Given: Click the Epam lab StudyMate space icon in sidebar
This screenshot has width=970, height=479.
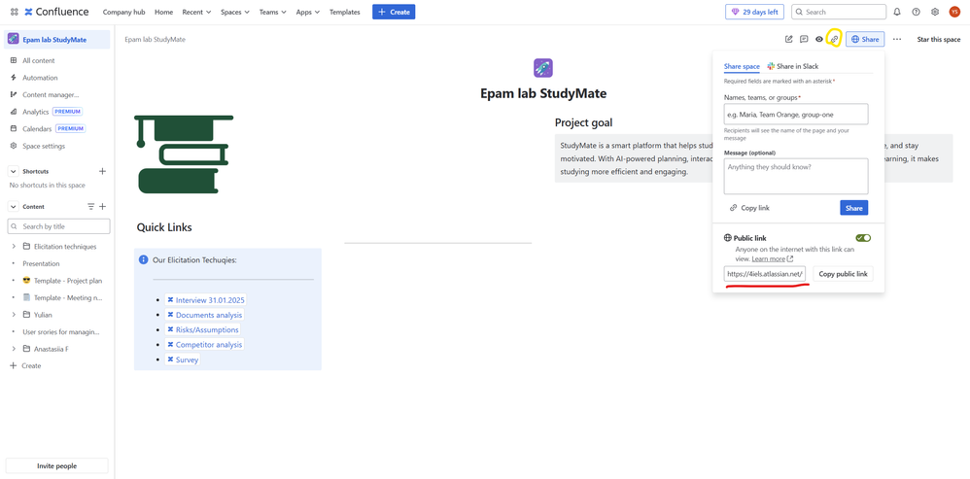Looking at the screenshot, I should [x=13, y=40].
